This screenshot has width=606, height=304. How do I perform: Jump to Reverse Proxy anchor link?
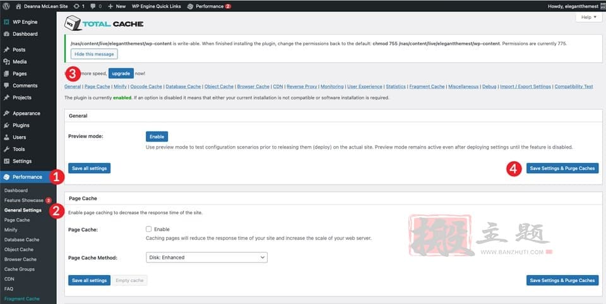click(302, 87)
